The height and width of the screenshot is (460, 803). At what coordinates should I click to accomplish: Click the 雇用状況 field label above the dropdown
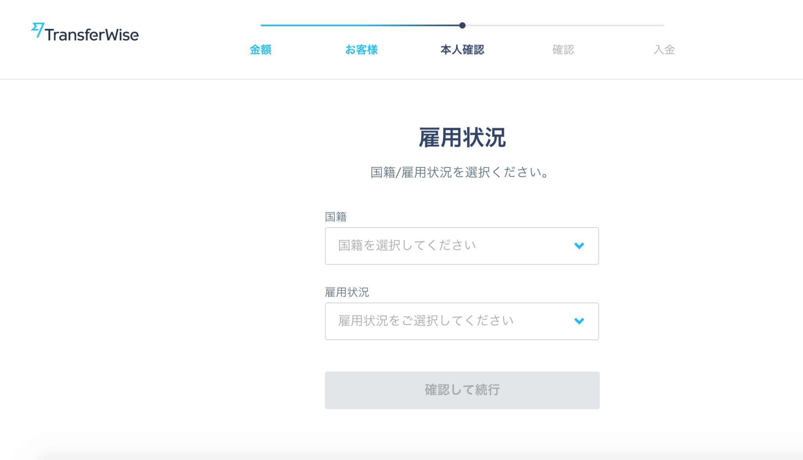tap(347, 292)
